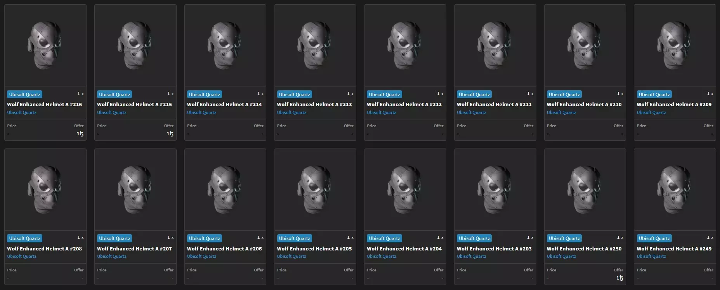Image resolution: width=720 pixels, height=290 pixels.
Task: Open Wolf Enhanced Helmet A #213 thumbnail
Action: (x=315, y=45)
